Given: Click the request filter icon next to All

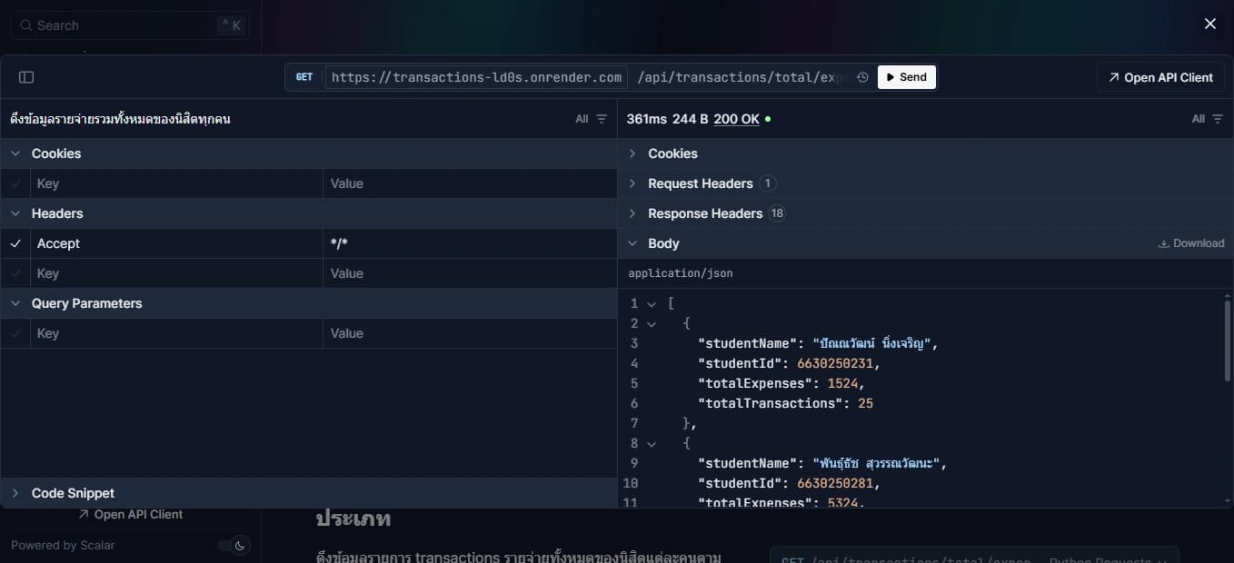Looking at the screenshot, I should [x=600, y=118].
